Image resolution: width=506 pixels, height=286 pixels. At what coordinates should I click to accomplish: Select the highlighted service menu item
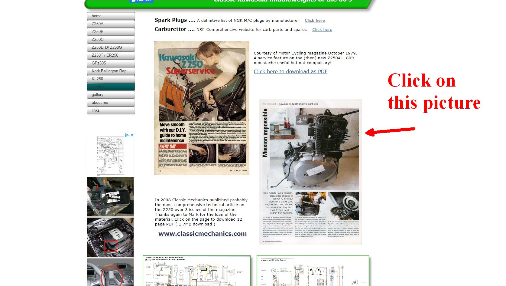coord(111,87)
